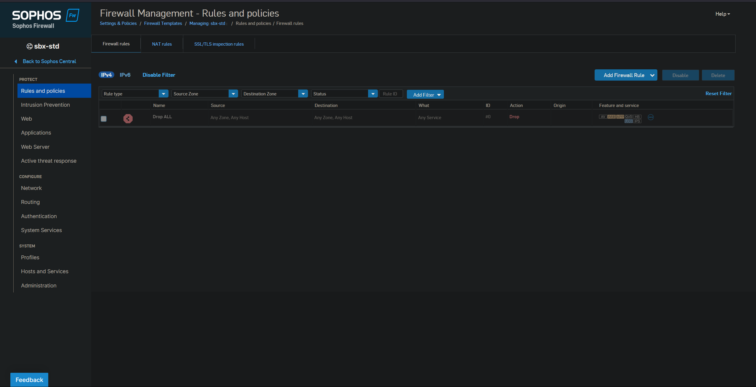Image resolution: width=756 pixels, height=387 pixels.
Task: Click the LOG feature badge
Action: (628, 121)
